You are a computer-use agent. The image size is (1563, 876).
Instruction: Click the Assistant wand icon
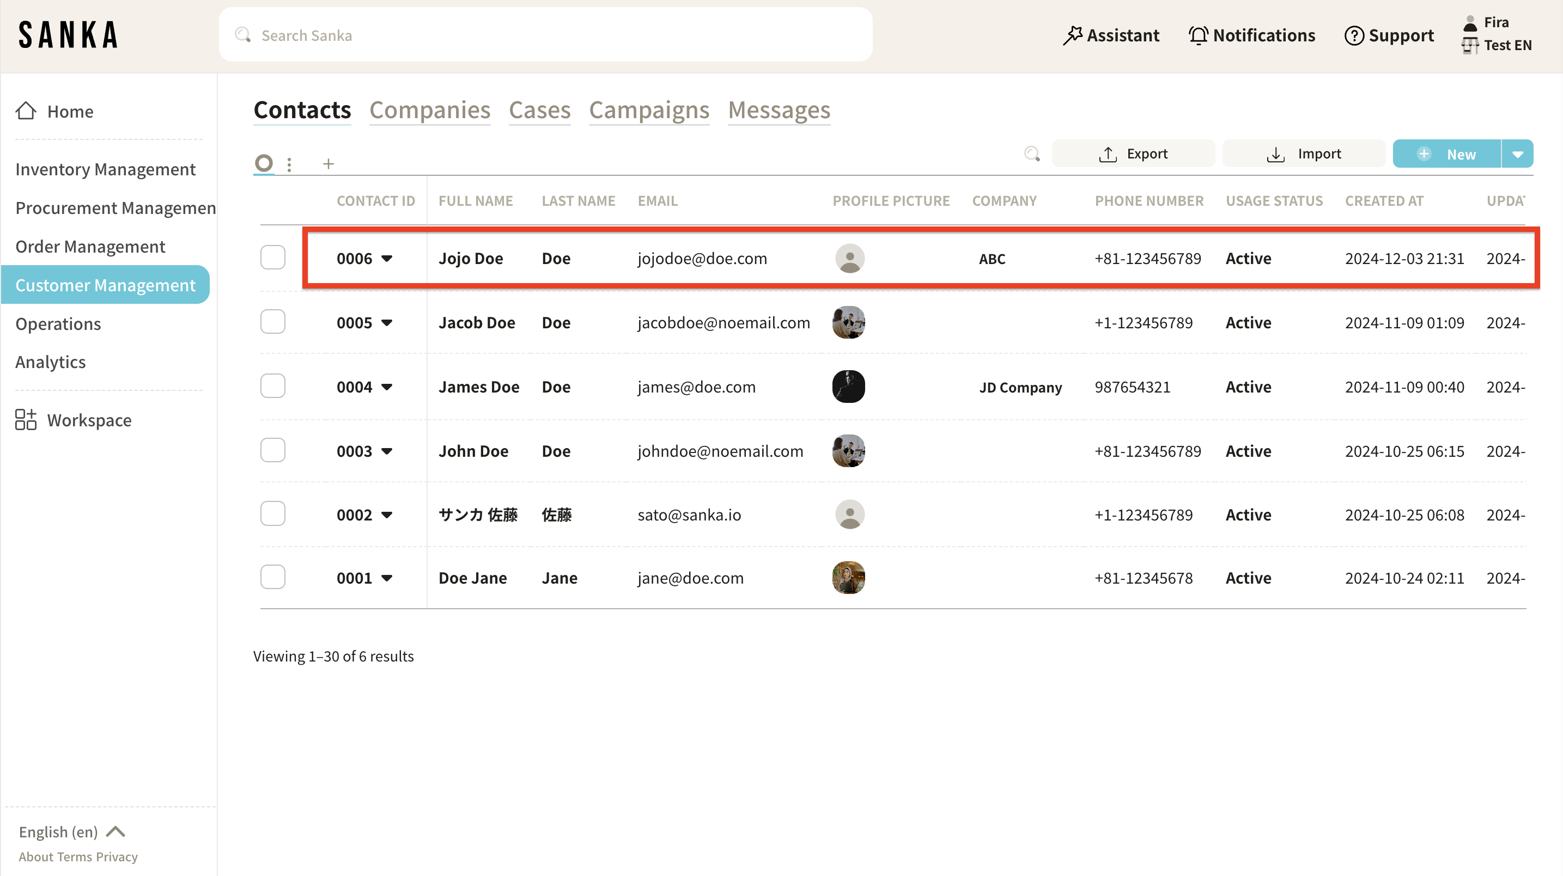click(1072, 35)
